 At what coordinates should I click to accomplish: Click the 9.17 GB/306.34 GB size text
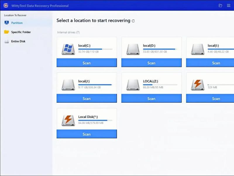pos(90,87)
